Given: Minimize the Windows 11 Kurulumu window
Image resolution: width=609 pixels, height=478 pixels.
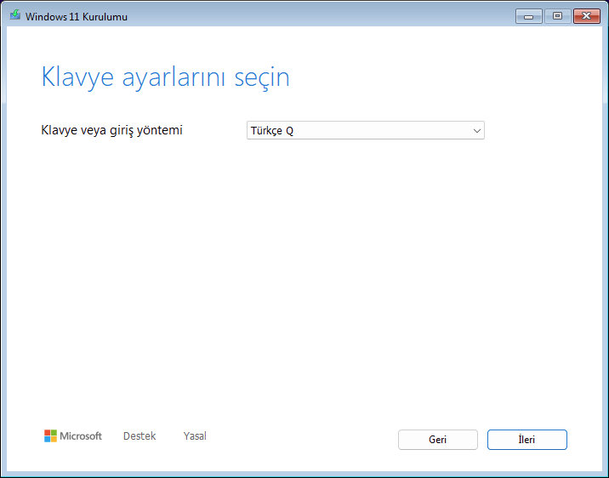Looking at the screenshot, I should coord(528,16).
